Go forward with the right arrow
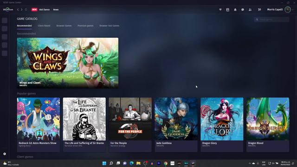This screenshot has width=297, height=167. (x=22, y=9)
